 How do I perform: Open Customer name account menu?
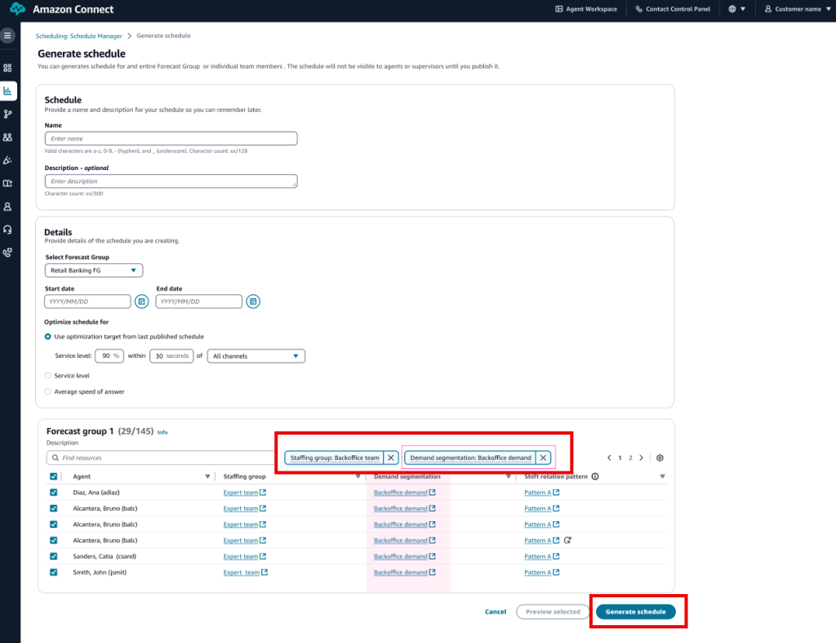(x=798, y=9)
